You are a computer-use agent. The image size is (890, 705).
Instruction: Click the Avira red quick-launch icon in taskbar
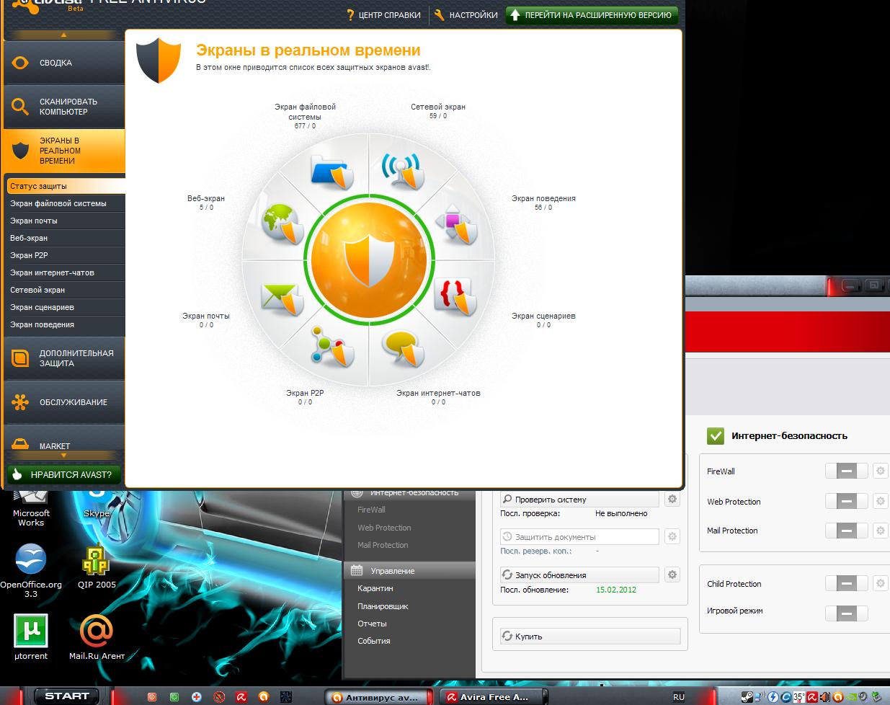coord(241,697)
